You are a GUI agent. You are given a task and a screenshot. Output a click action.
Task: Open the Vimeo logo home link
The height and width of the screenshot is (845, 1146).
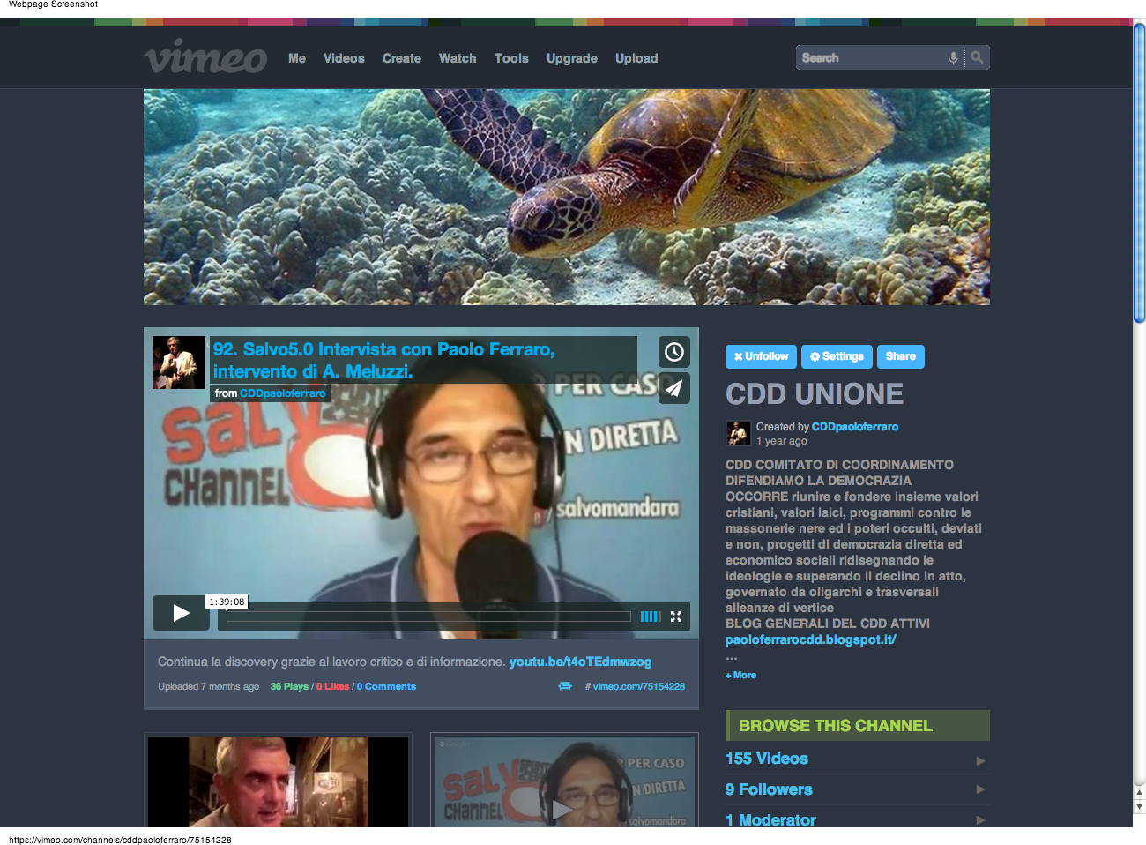(205, 56)
